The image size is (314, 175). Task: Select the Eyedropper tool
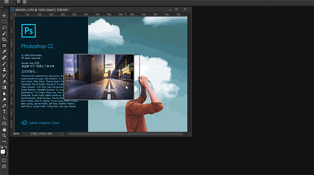[4, 51]
